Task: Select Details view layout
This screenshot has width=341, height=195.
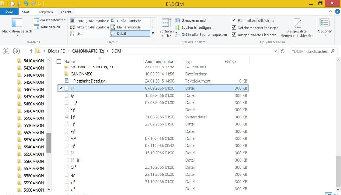Action: (x=130, y=33)
